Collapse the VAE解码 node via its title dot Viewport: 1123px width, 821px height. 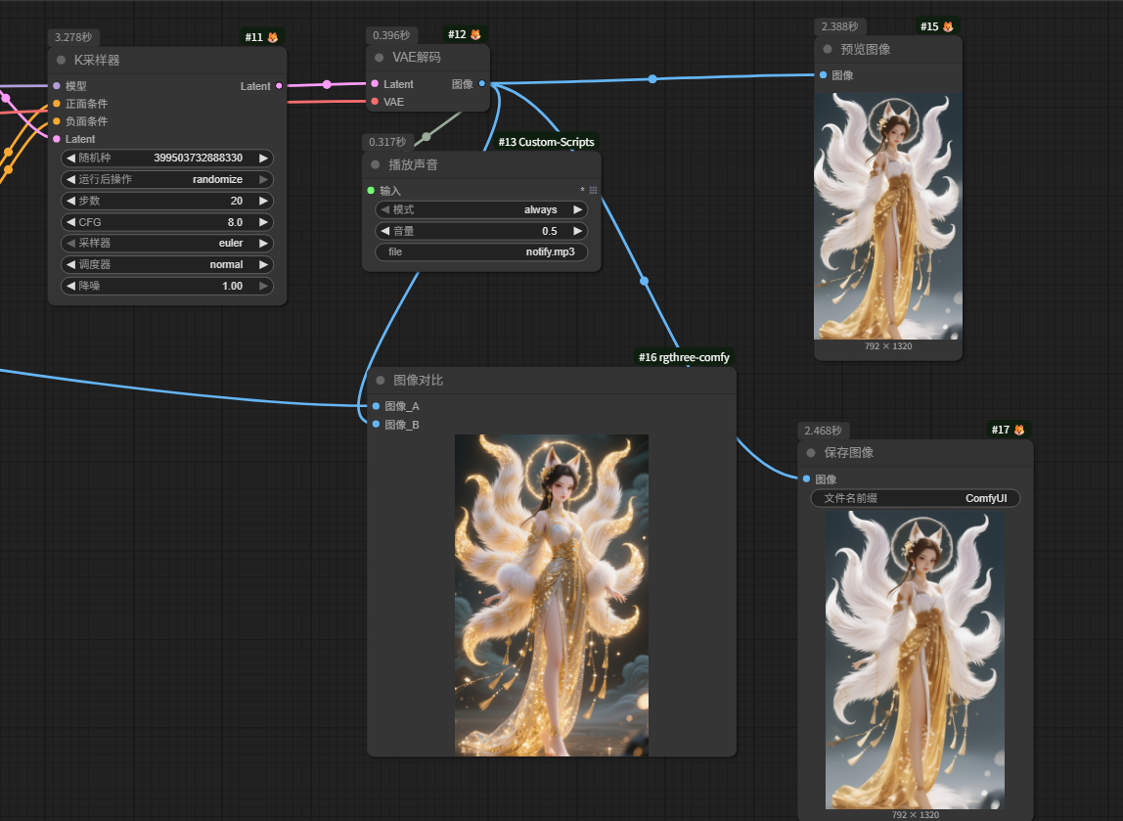(x=380, y=58)
